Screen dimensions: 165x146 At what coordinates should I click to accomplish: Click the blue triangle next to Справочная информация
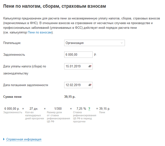4,139
